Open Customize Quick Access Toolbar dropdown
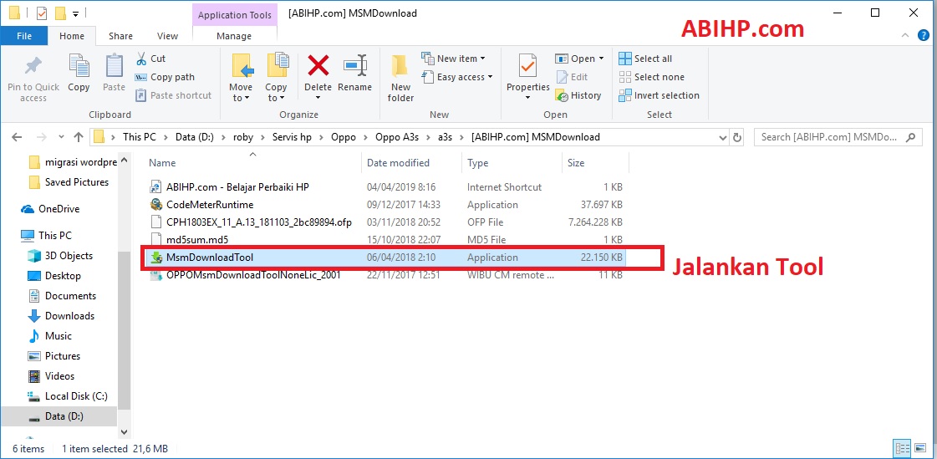Image resolution: width=937 pixels, height=459 pixels. pyautogui.click(x=75, y=13)
